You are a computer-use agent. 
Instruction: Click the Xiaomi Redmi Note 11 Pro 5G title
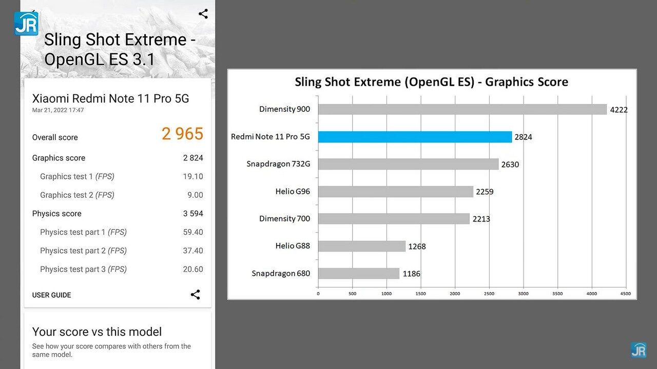coord(110,98)
